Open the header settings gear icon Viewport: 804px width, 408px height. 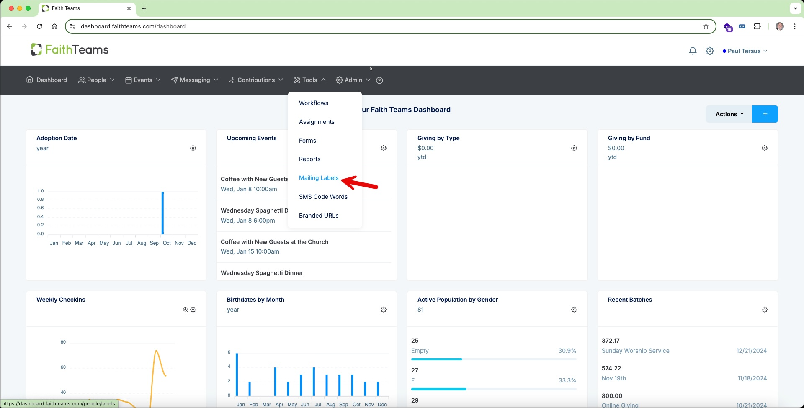[710, 51]
